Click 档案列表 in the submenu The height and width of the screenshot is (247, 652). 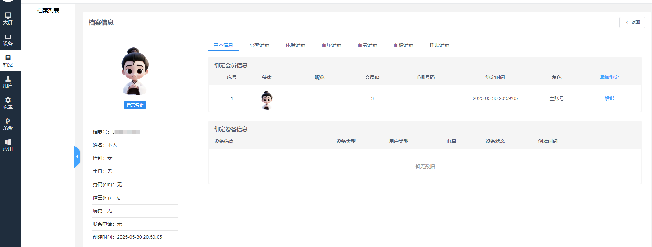(48, 11)
